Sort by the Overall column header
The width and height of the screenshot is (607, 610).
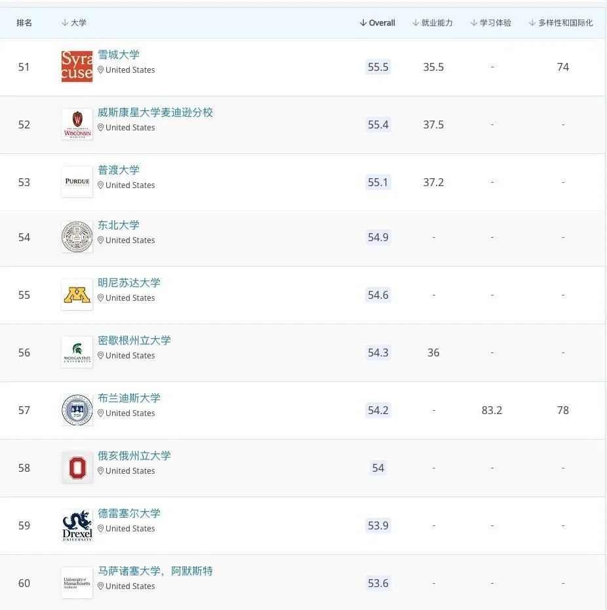click(377, 22)
